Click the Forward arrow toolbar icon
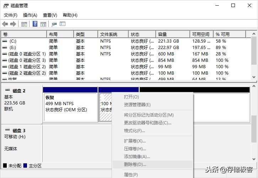The width and height of the screenshot is (258, 178). point(13,24)
